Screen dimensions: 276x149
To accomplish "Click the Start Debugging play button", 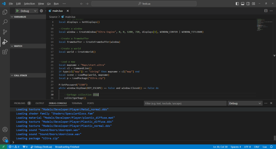I will tap(17, 11).
